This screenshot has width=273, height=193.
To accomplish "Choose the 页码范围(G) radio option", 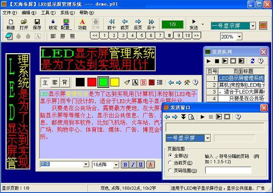I will [170, 170].
